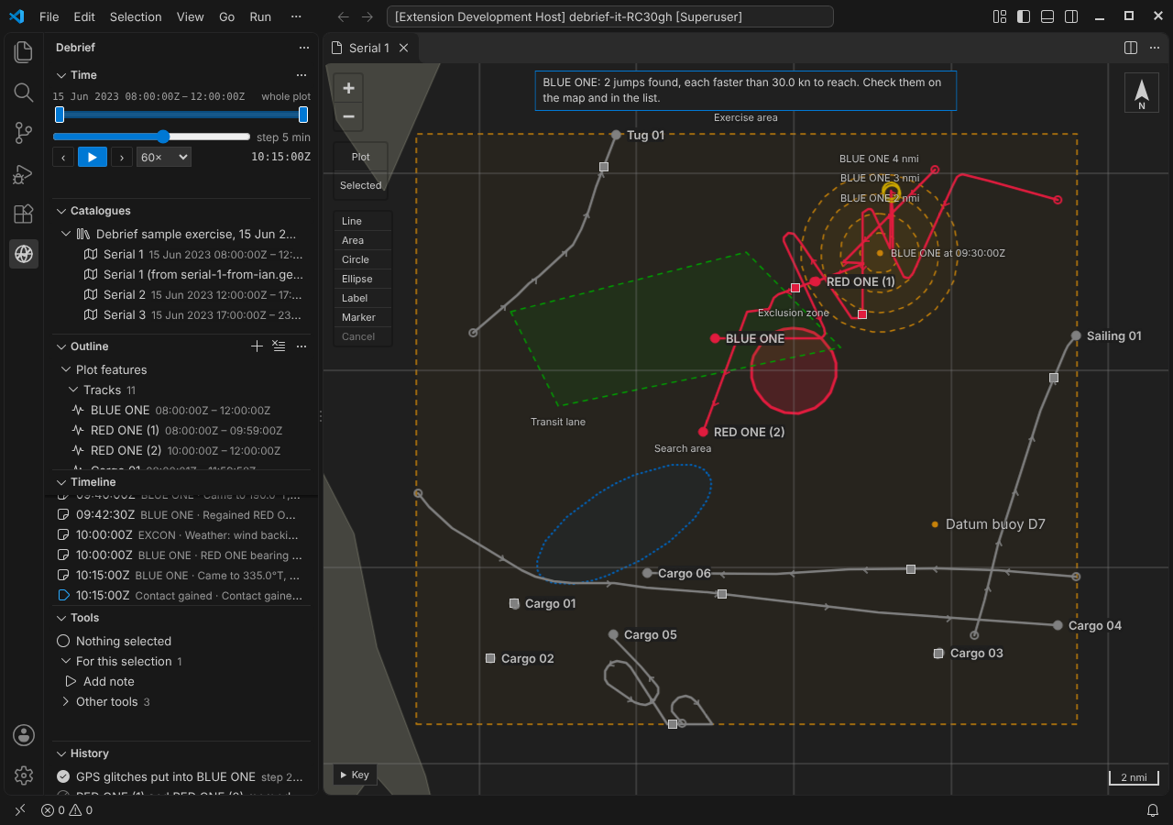
Task: Customize layout icon in title bar
Action: 1000,16
